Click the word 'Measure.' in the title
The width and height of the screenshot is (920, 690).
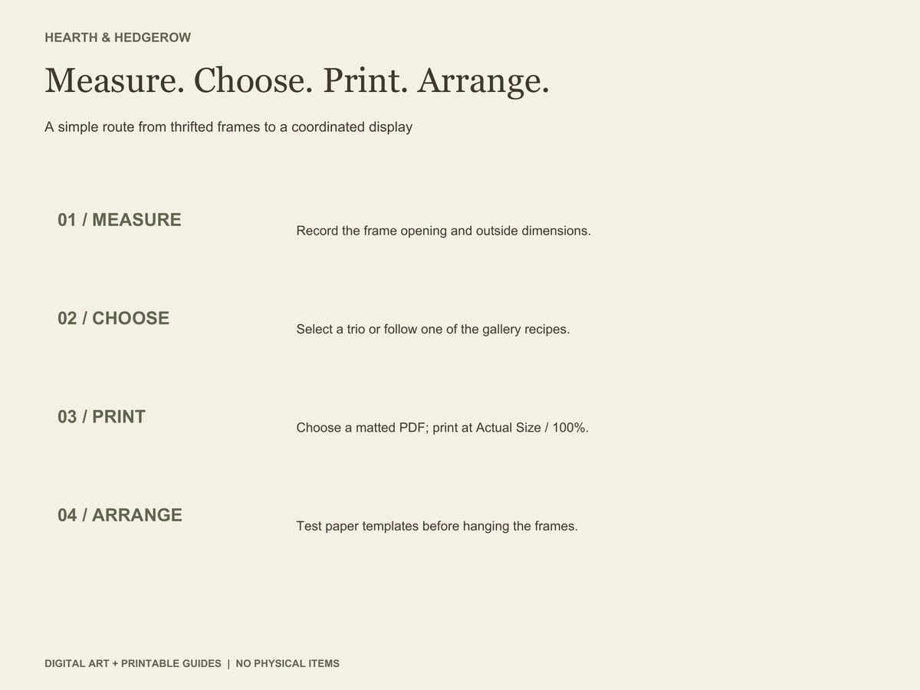(114, 80)
